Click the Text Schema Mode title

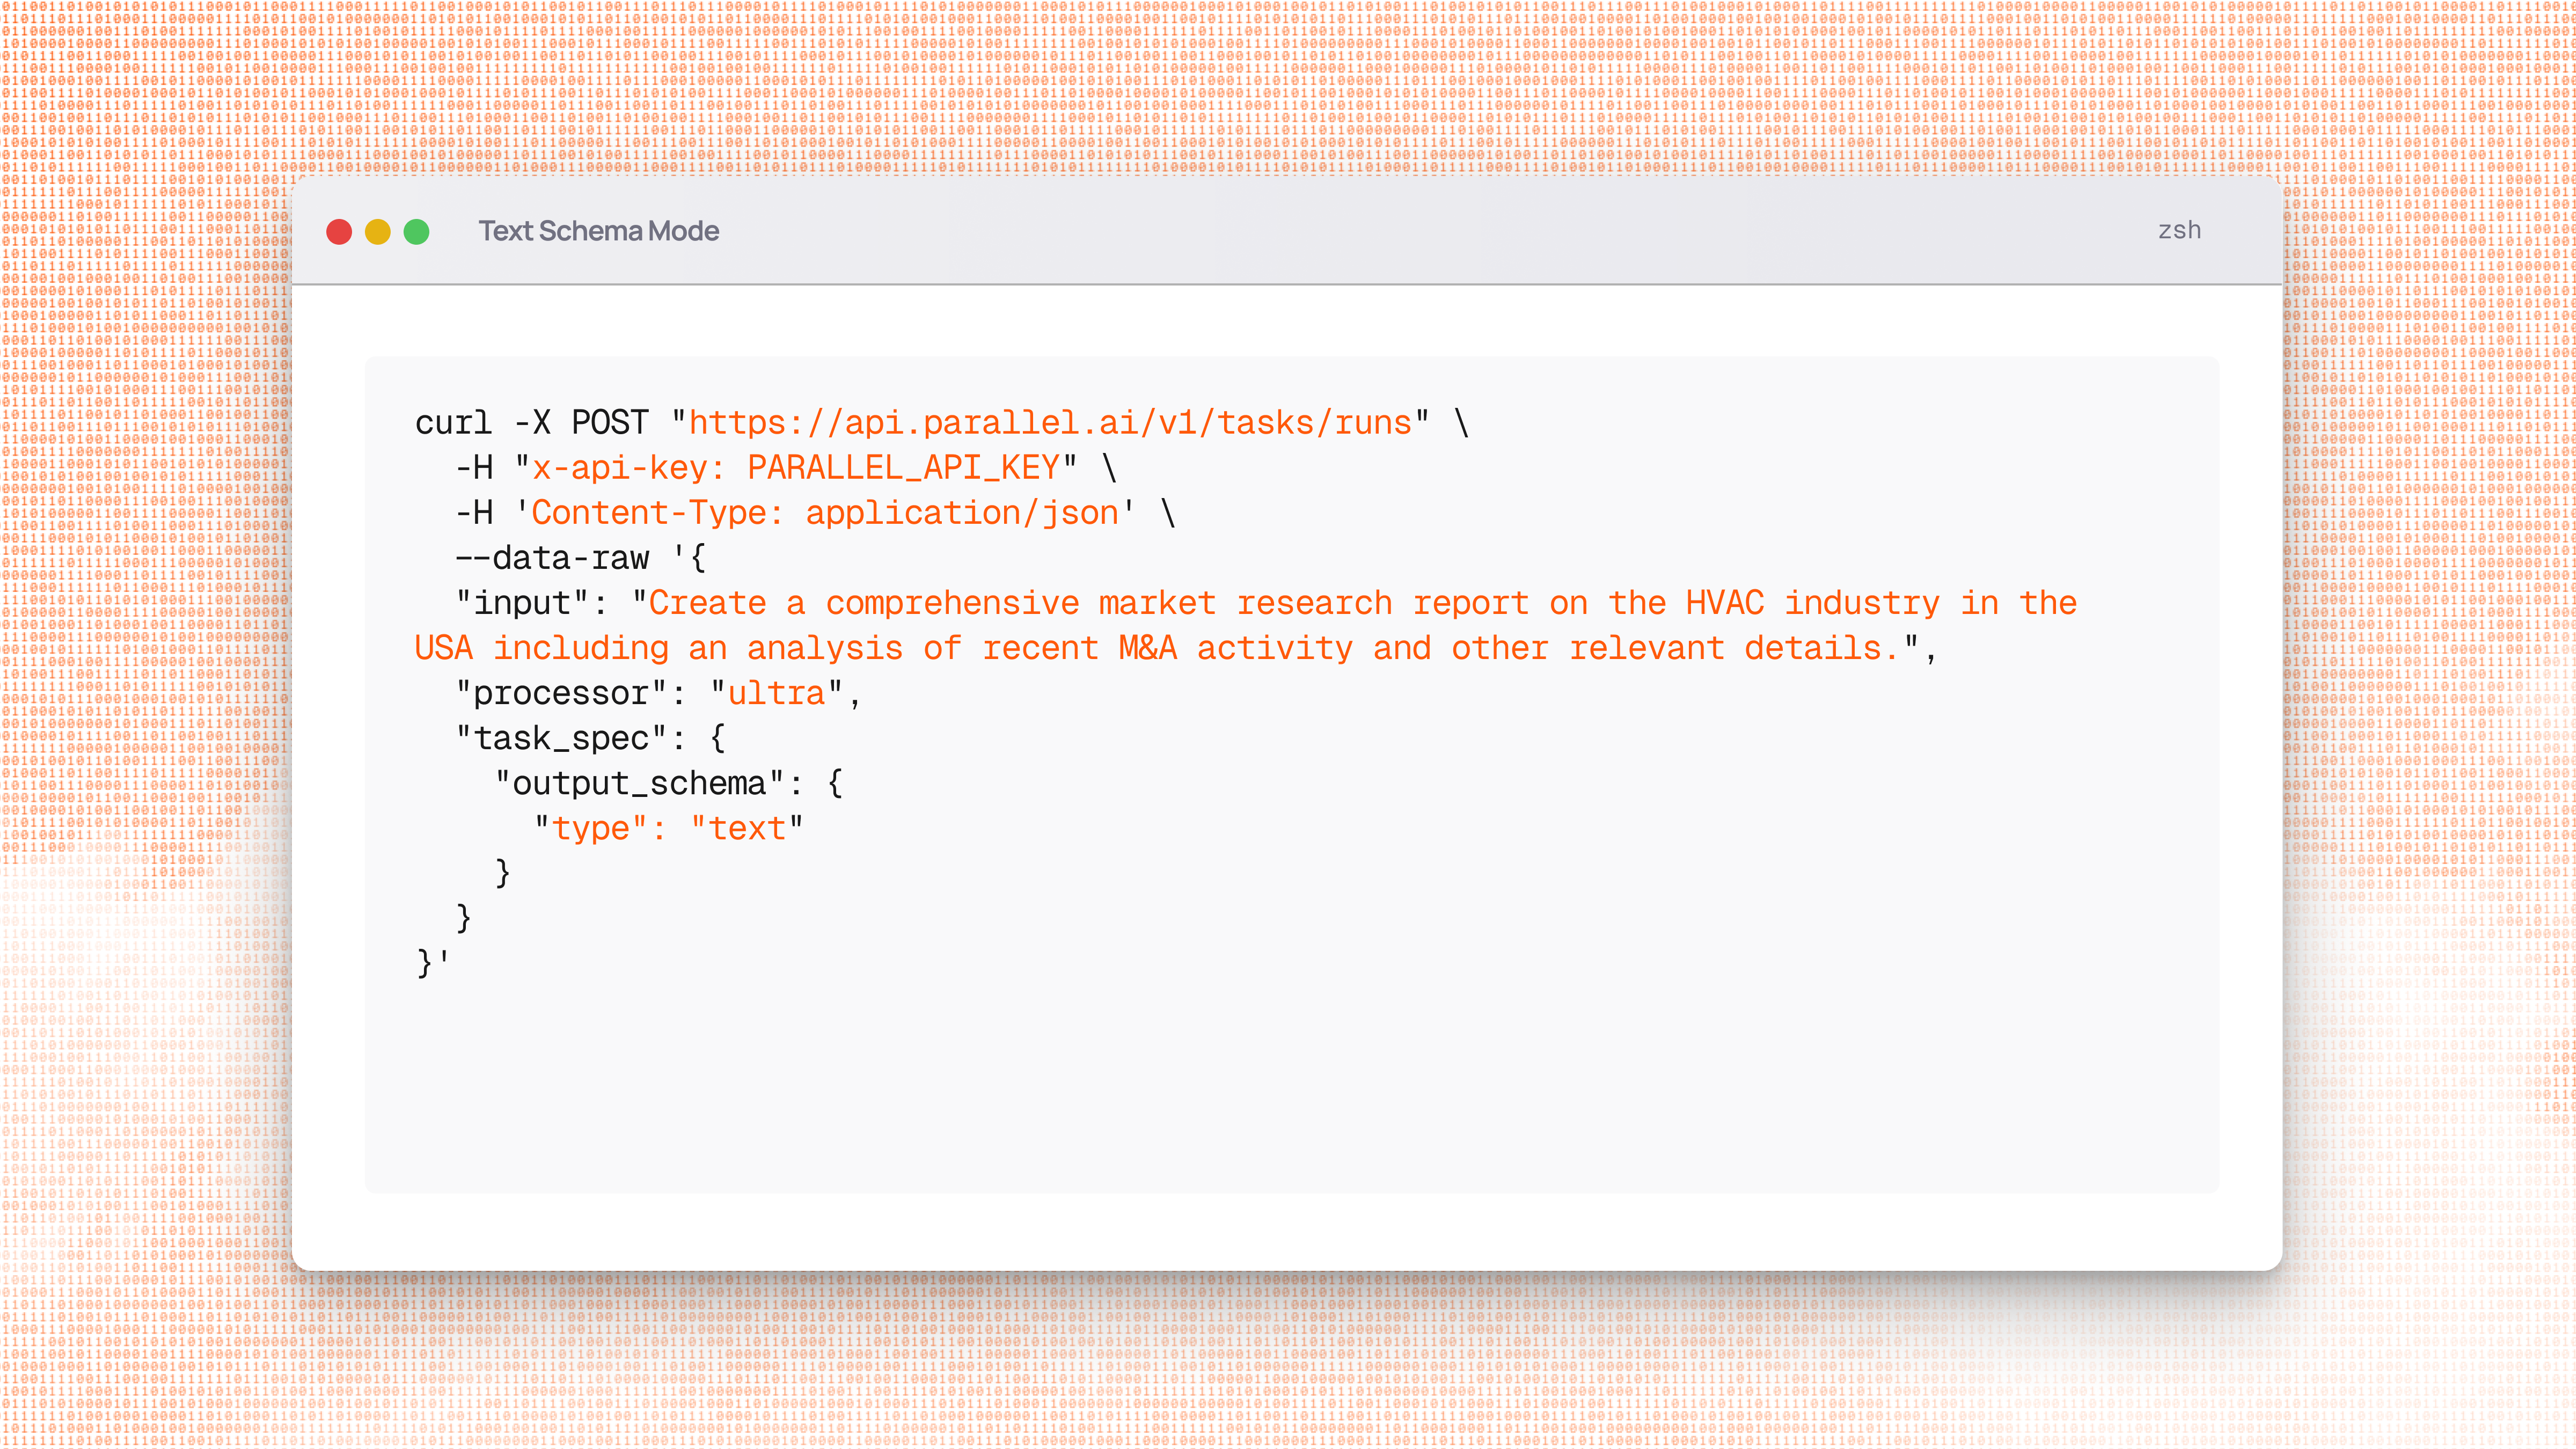598,231
